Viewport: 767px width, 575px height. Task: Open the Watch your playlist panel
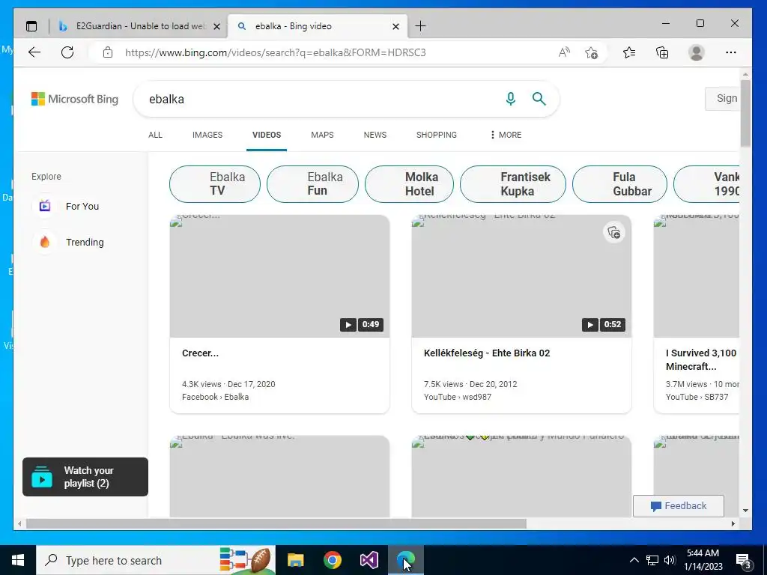coord(85,477)
